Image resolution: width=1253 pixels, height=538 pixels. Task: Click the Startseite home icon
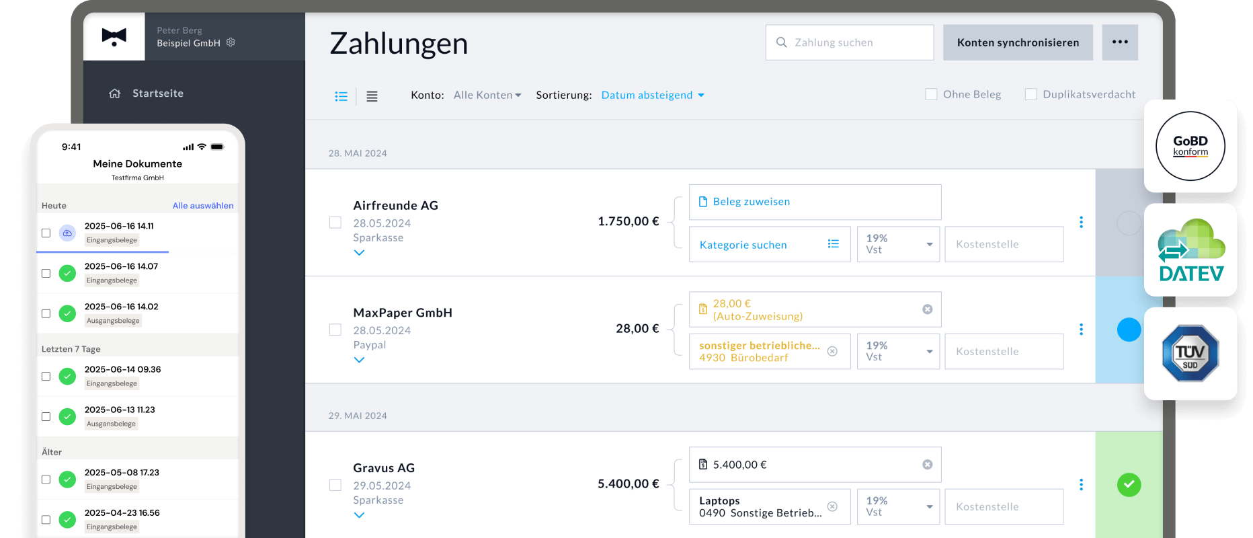pyautogui.click(x=115, y=93)
